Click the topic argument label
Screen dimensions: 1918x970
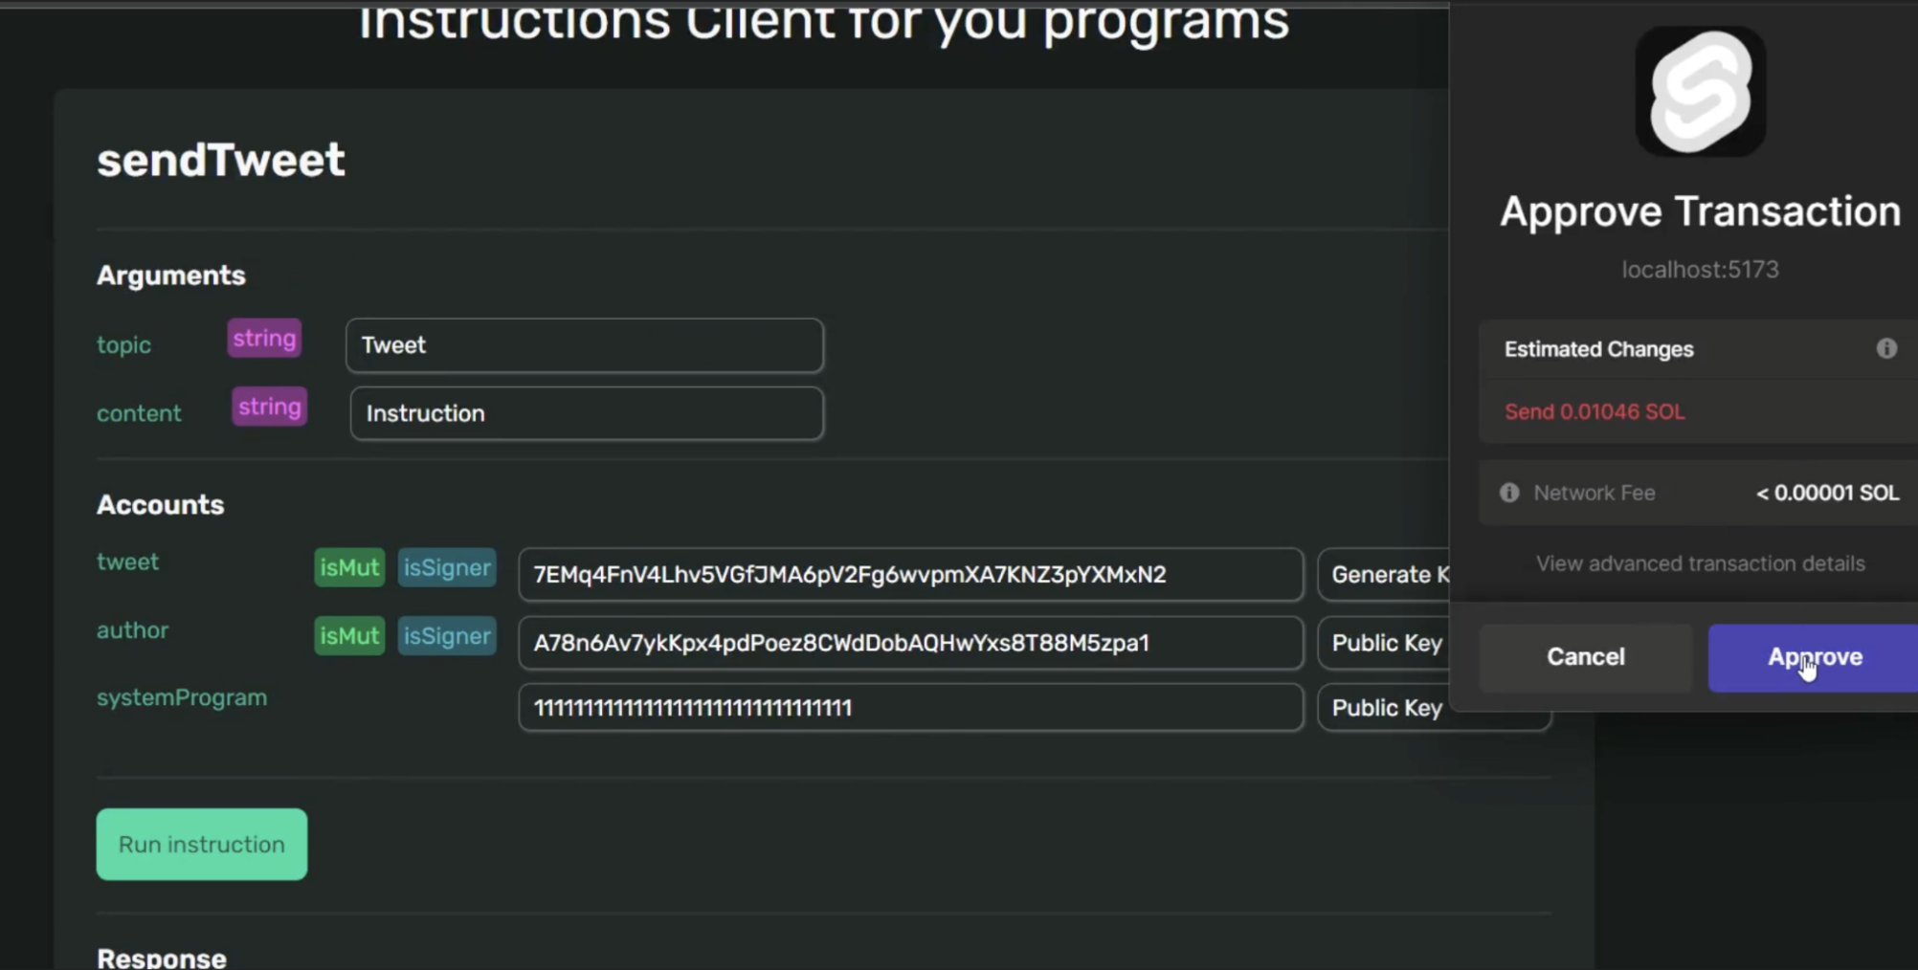(123, 344)
